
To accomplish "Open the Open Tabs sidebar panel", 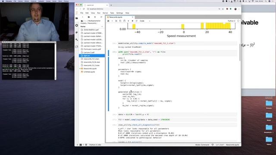I will [77, 47].
